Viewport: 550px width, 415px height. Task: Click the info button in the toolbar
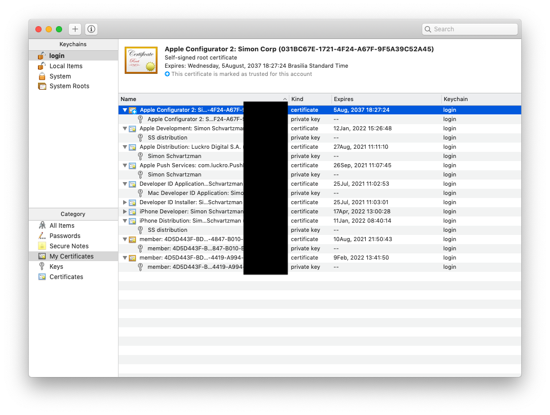coord(91,29)
